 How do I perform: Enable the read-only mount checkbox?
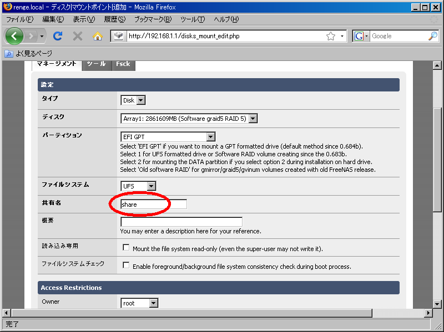coord(126,248)
